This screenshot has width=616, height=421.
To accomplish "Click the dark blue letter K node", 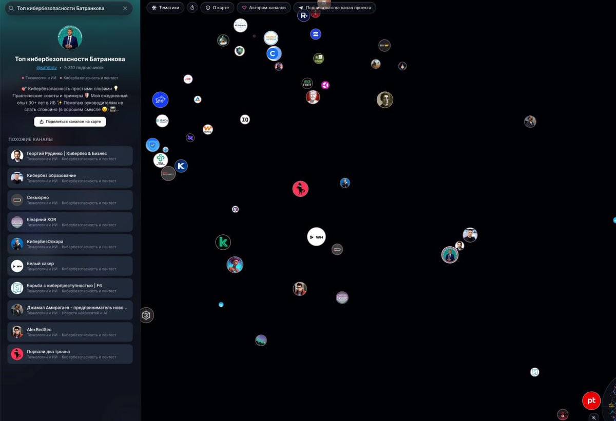I will coord(181,166).
